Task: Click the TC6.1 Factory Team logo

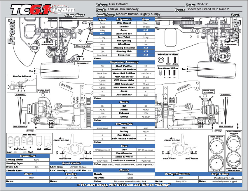Action: coord(43,10)
